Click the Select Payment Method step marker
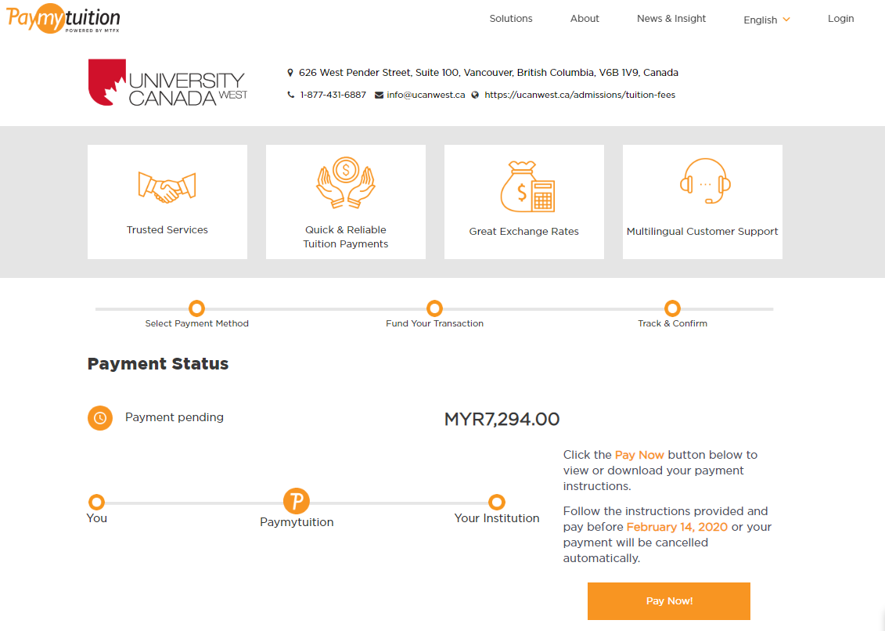 pos(197,308)
